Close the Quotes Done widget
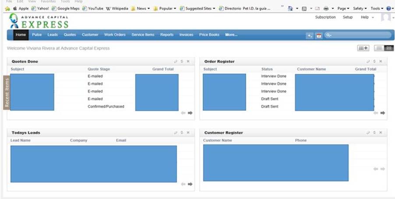The width and height of the screenshot is (395, 199). pos(188,62)
